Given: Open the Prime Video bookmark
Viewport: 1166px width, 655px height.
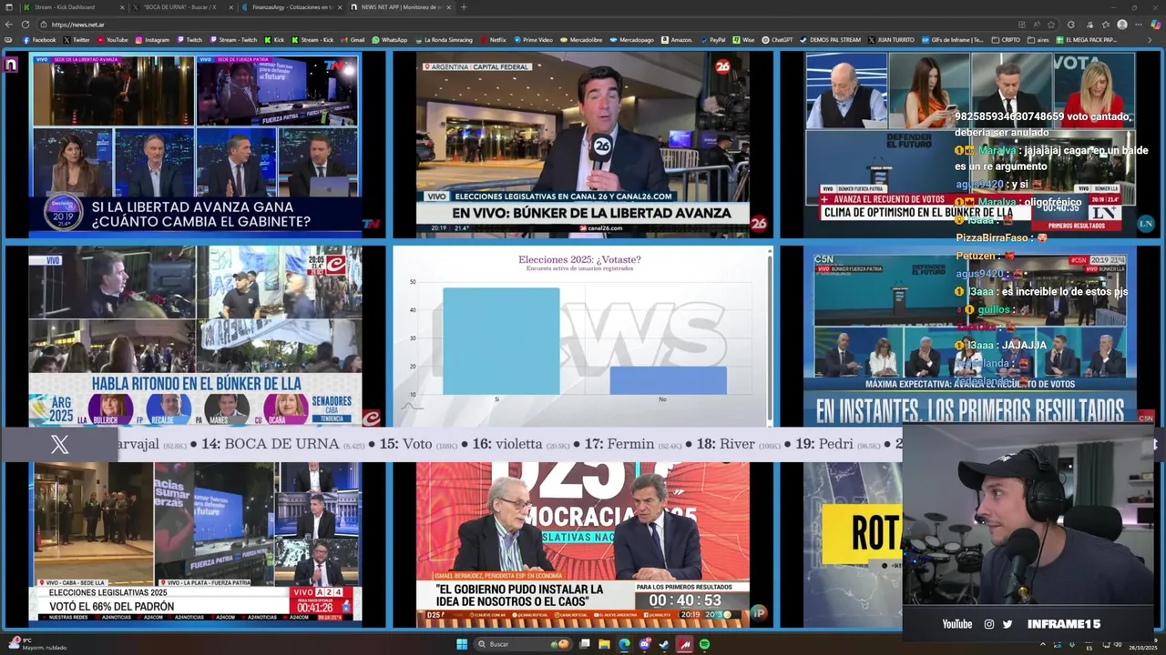Looking at the screenshot, I should 533,40.
